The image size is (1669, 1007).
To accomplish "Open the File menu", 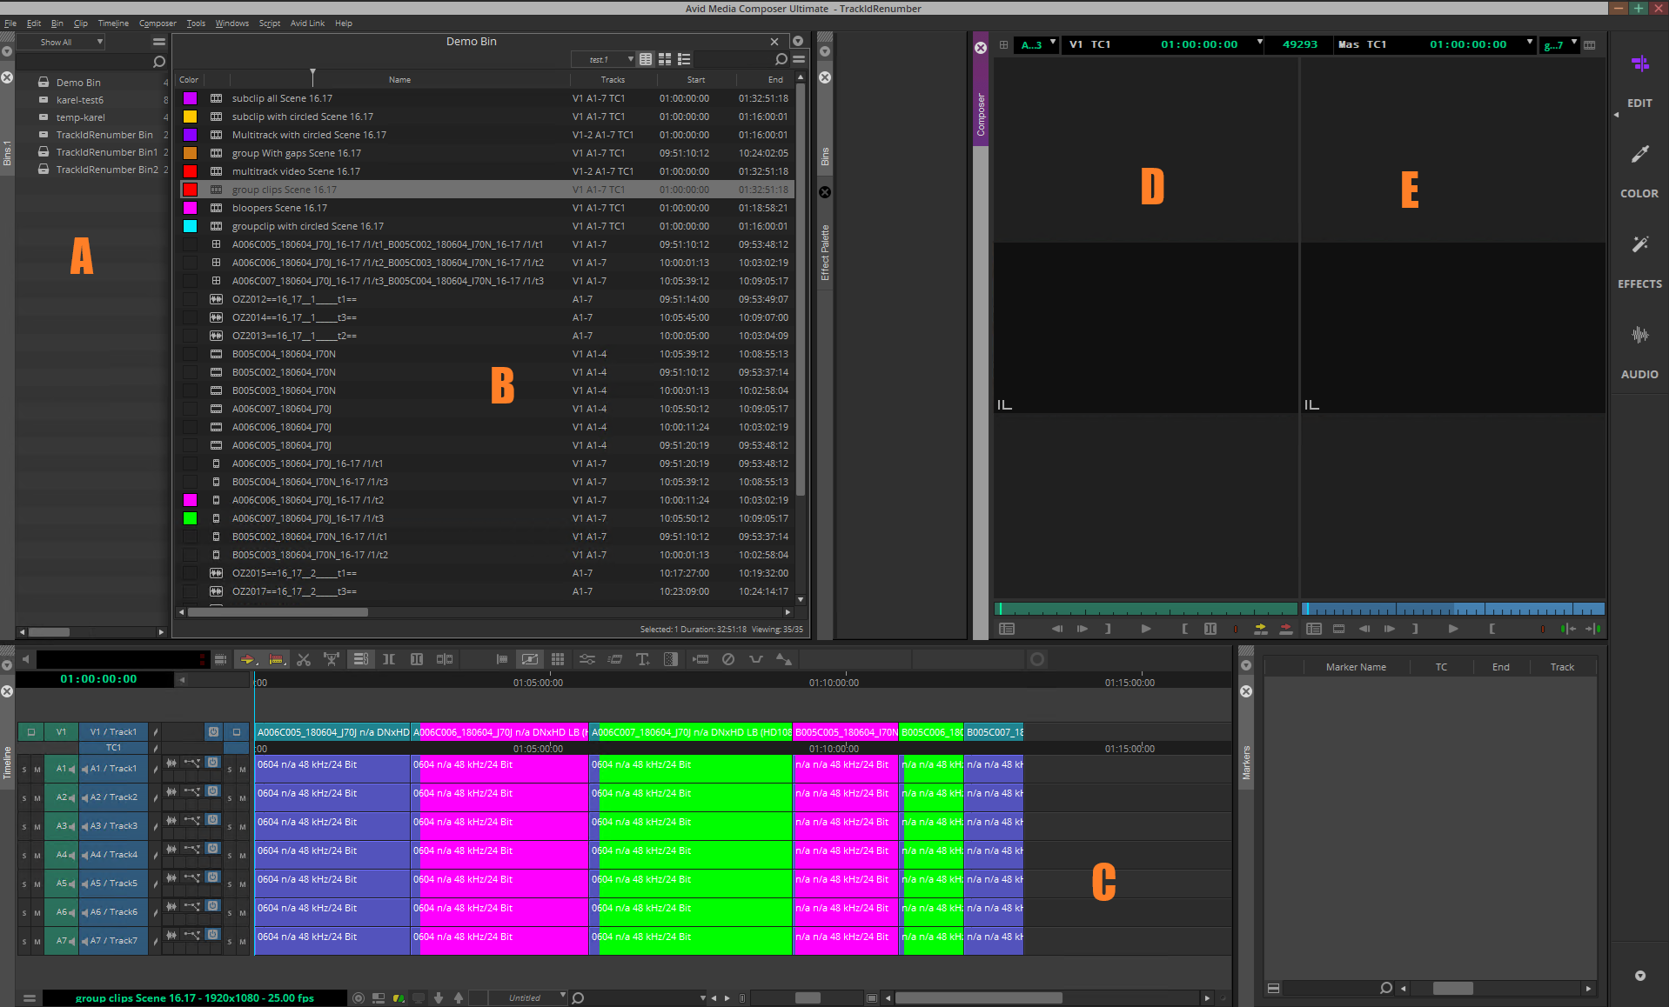I will [10, 23].
